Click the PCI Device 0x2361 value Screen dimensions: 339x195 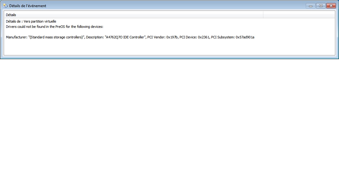click(203, 37)
